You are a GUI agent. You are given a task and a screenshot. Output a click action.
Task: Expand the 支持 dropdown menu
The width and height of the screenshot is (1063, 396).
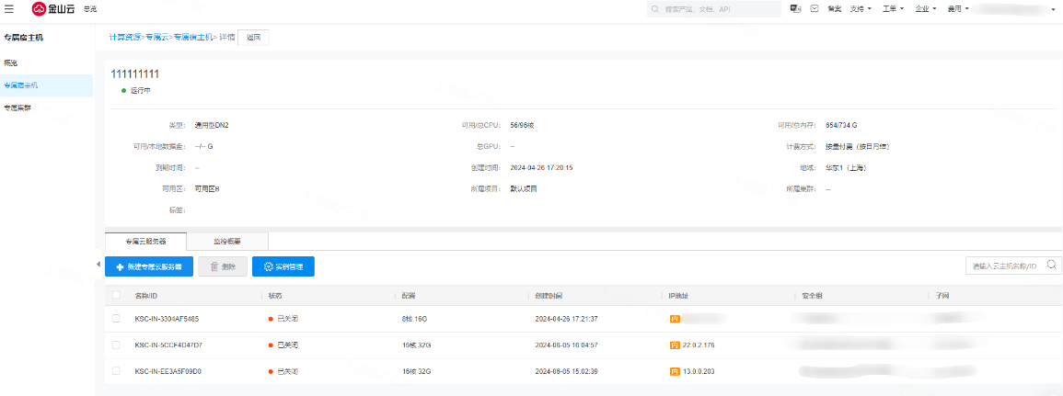[x=861, y=8]
